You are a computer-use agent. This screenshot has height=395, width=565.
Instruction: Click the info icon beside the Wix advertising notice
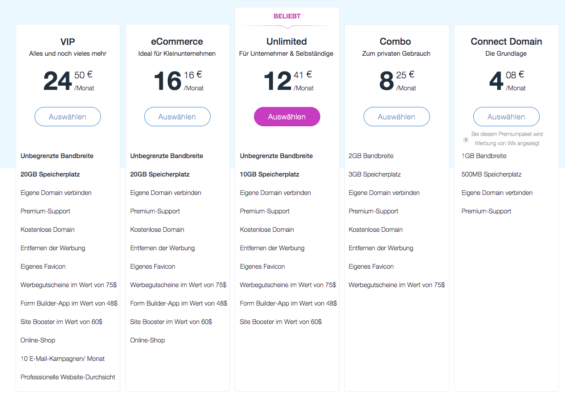tap(466, 139)
